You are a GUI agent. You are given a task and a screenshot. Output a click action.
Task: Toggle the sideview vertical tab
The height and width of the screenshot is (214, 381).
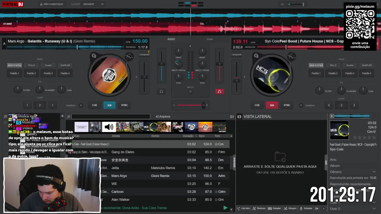coord(234,162)
